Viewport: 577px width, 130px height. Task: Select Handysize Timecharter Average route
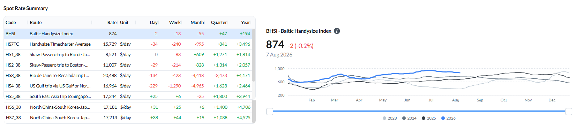coord(60,44)
